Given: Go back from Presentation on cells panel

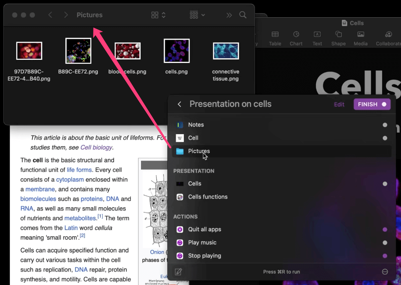Looking at the screenshot, I should [180, 104].
